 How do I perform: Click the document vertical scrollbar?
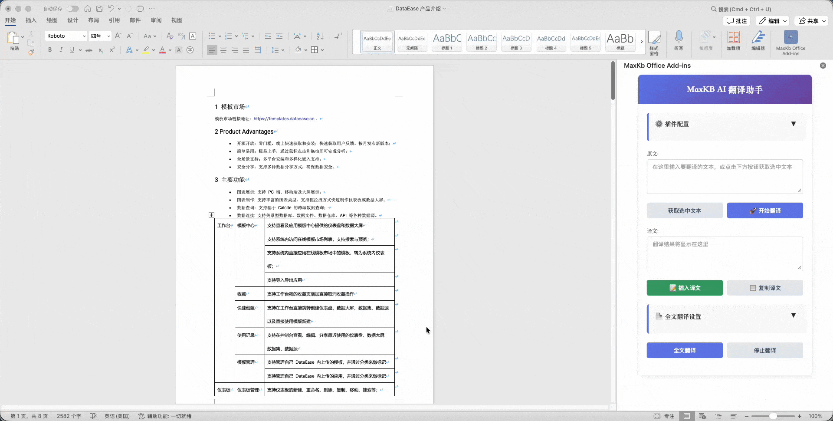click(613, 80)
